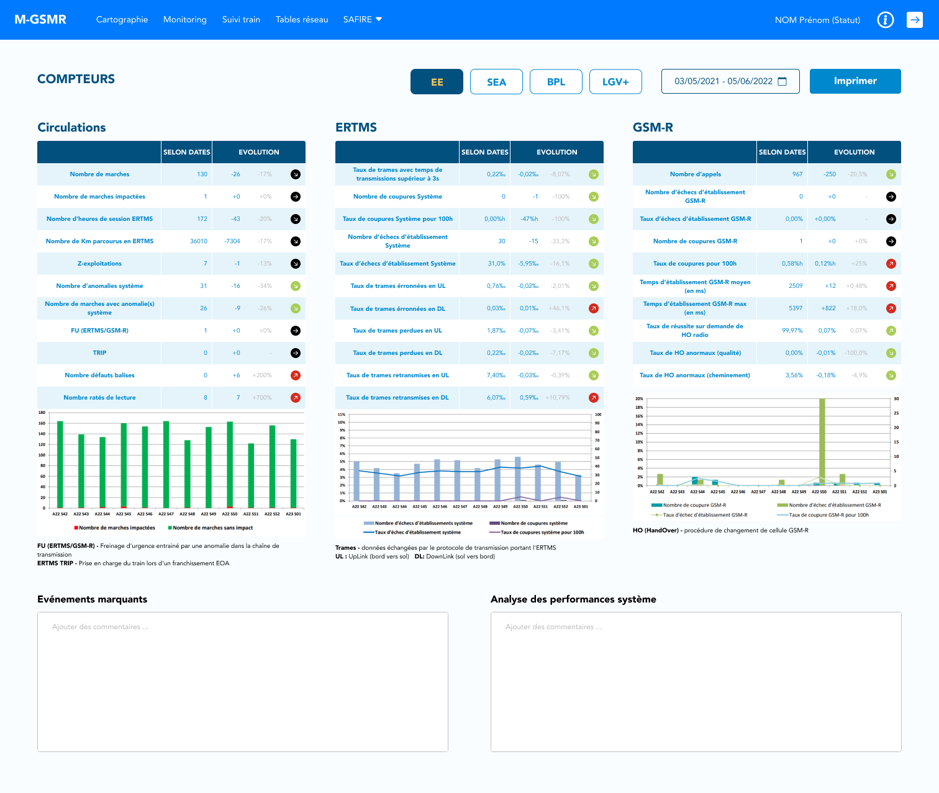Open the Cartographie menu item

pos(122,20)
